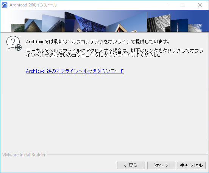Proceed with the 次へ button
The image size is (209, 173).
tap(161, 165)
